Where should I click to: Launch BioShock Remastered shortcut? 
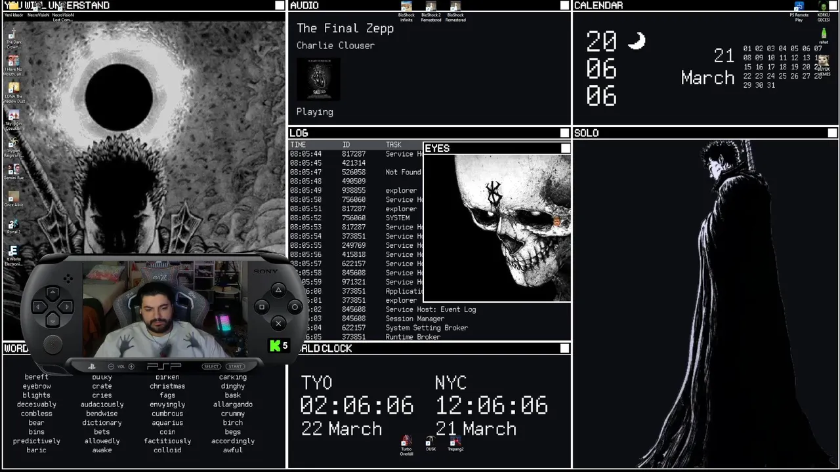[455, 11]
